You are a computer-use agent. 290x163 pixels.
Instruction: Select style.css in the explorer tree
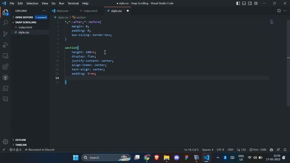24,32
